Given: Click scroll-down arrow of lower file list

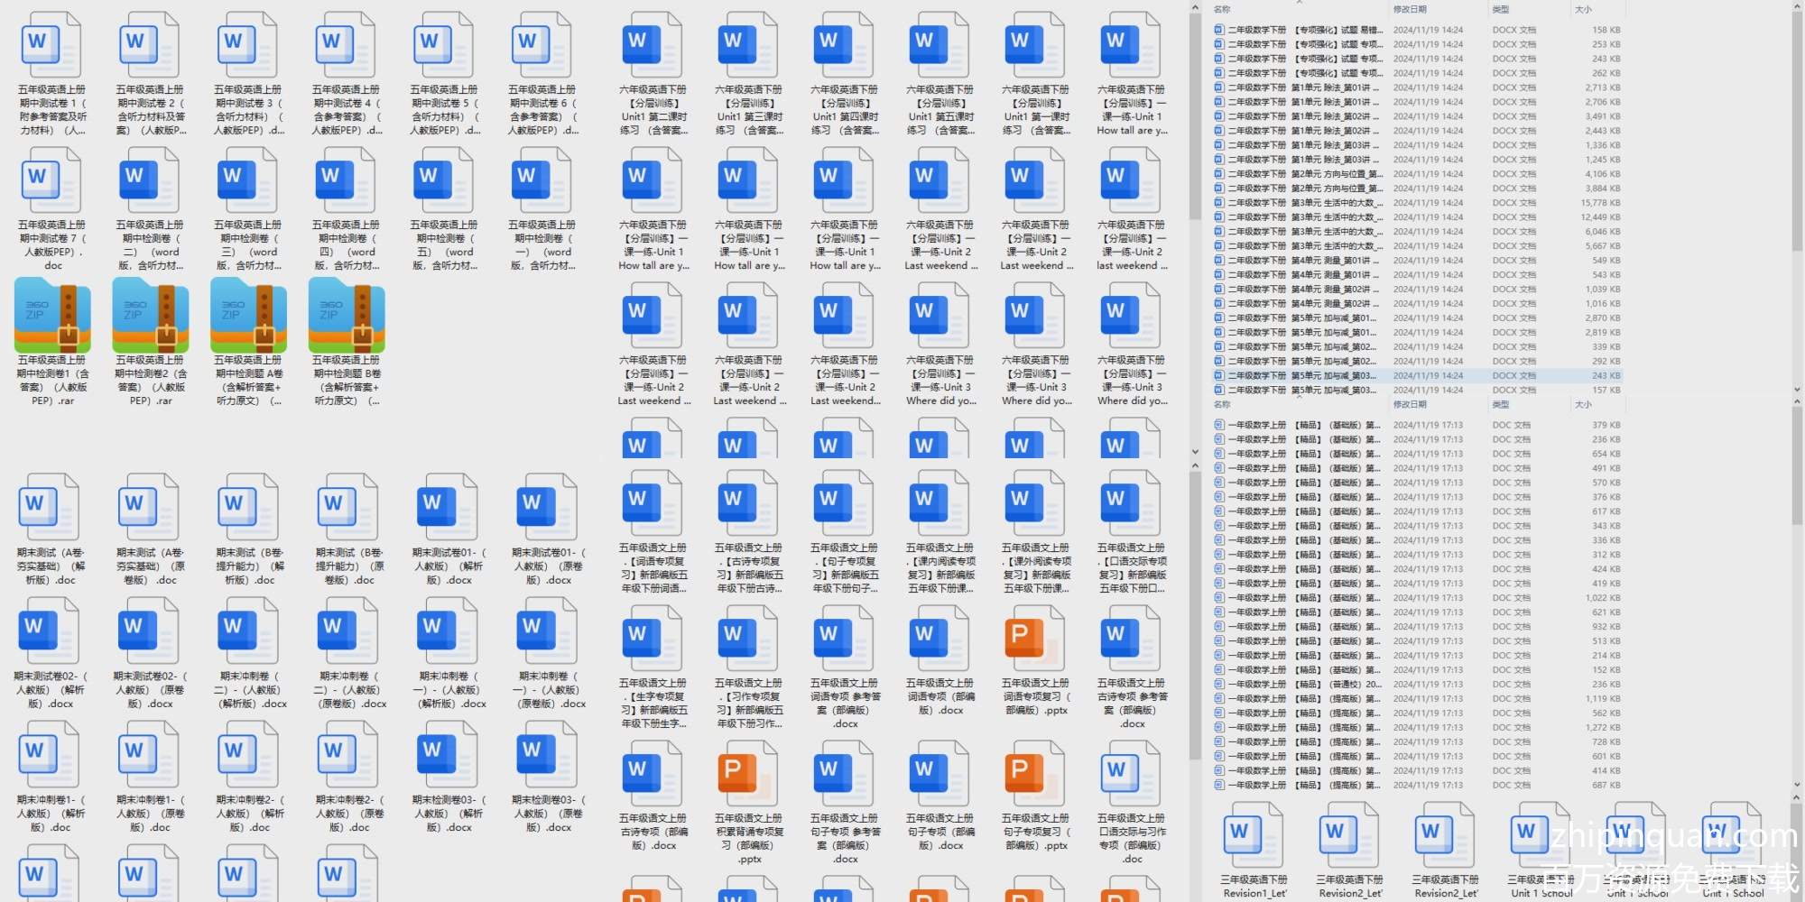Looking at the screenshot, I should (1796, 786).
